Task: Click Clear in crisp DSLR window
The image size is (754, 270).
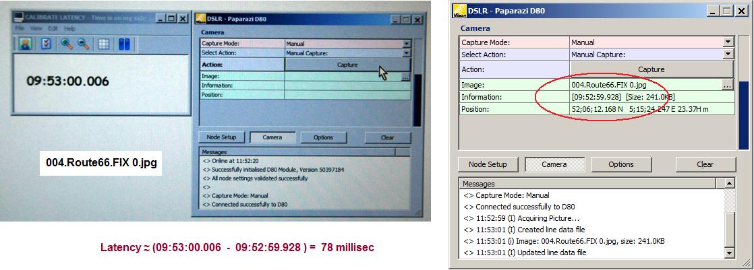Action: [705, 164]
